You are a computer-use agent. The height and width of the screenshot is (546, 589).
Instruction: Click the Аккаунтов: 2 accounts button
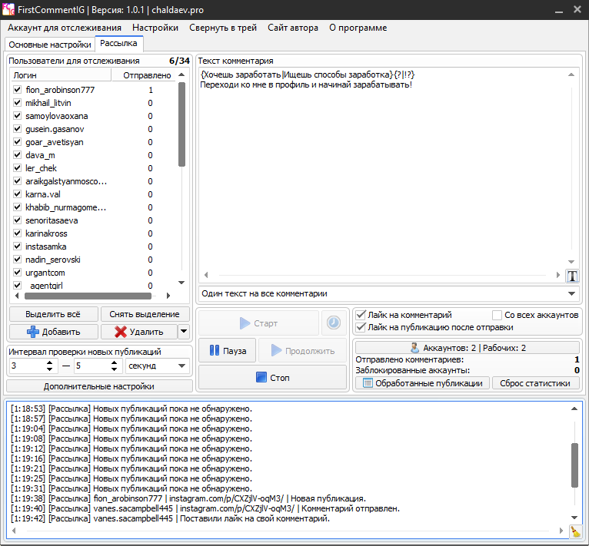(468, 348)
